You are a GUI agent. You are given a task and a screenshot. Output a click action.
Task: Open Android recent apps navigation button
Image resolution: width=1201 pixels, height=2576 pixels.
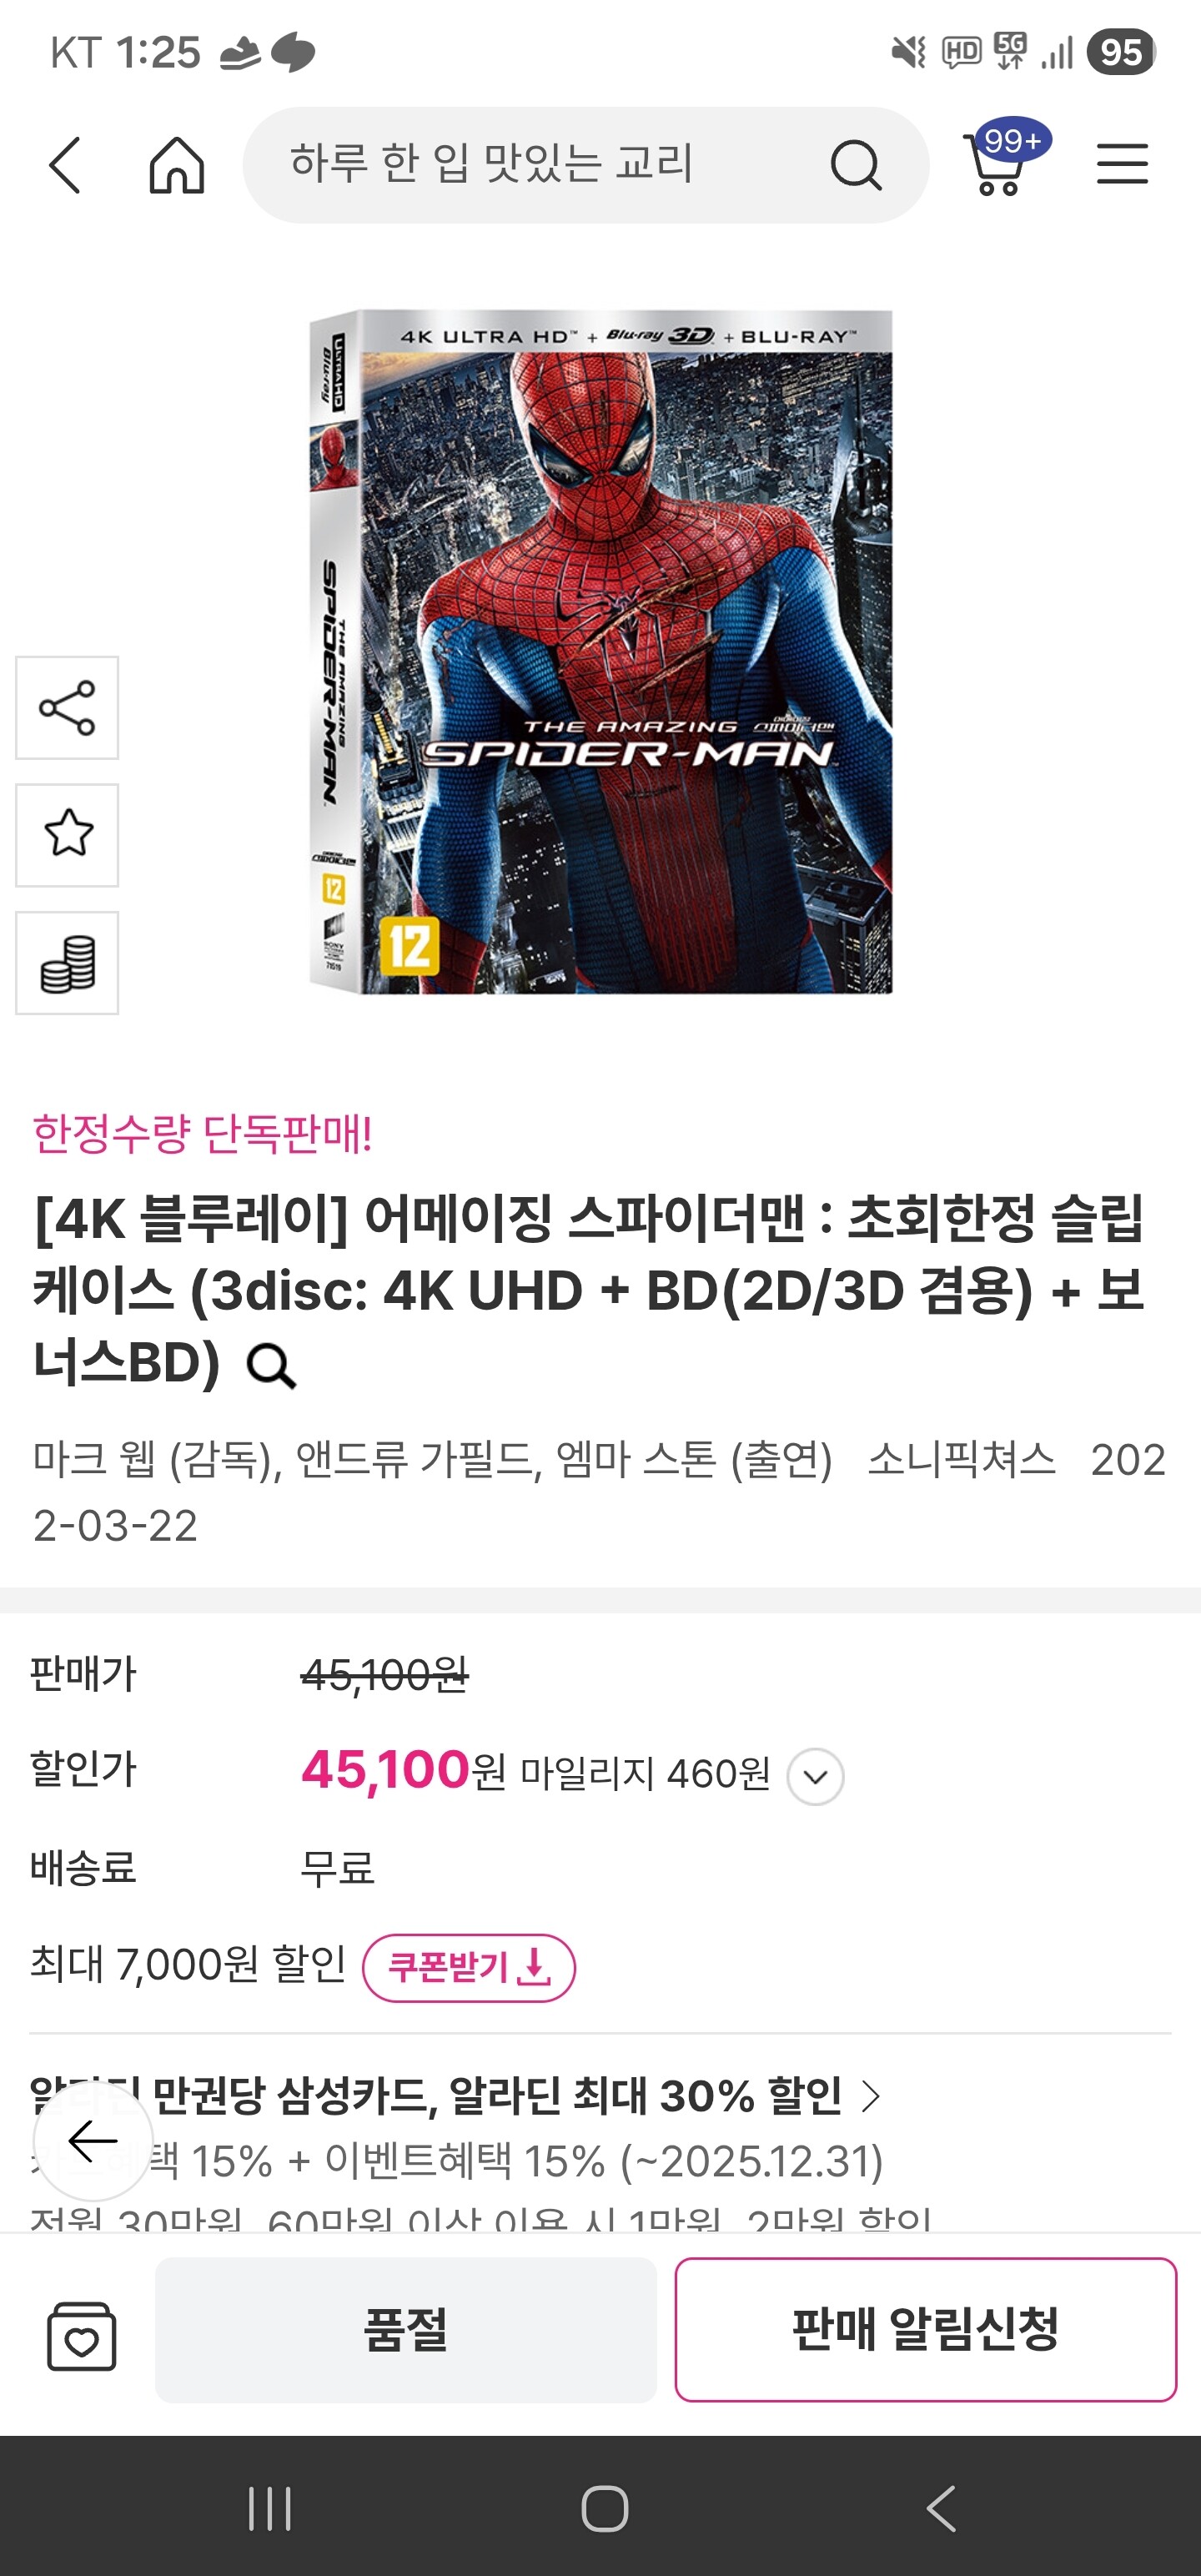pos(270,2508)
